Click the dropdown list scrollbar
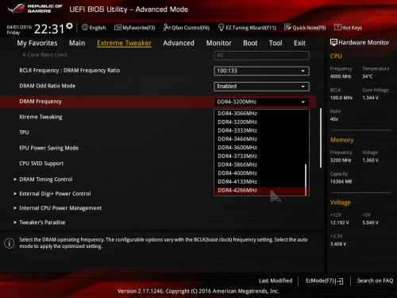Screen dimensions: 397x298 (306, 180)
